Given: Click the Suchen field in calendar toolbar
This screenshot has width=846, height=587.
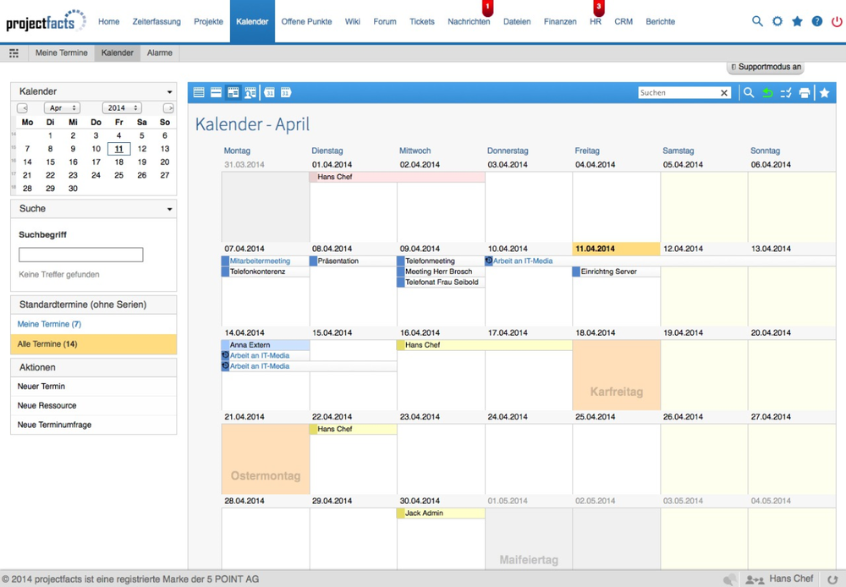Looking at the screenshot, I should tap(678, 93).
